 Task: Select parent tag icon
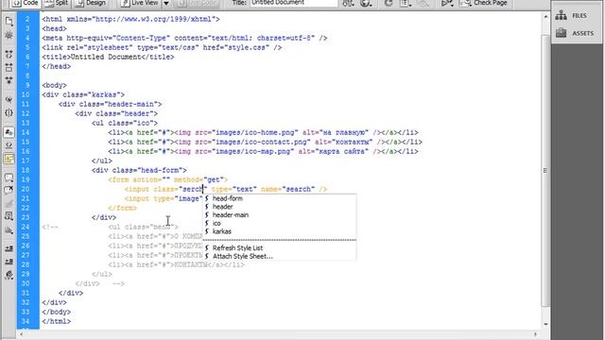click(x=9, y=99)
